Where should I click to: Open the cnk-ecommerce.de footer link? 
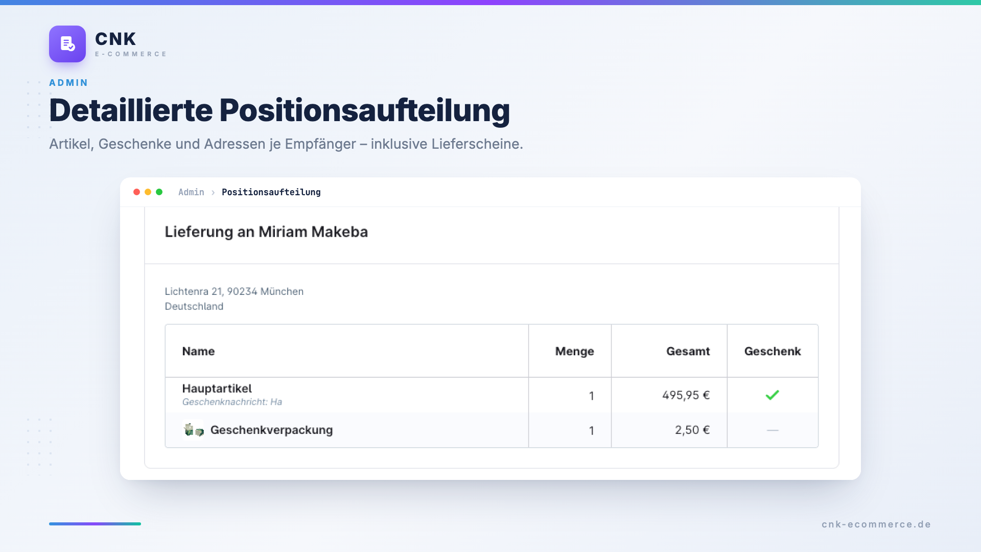(876, 524)
